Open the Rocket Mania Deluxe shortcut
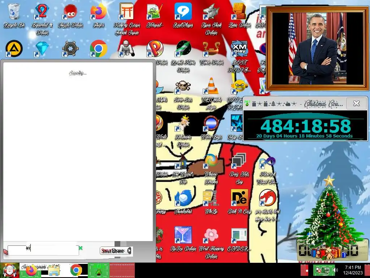Viewport: 370px width, 278px height. [x=183, y=56]
